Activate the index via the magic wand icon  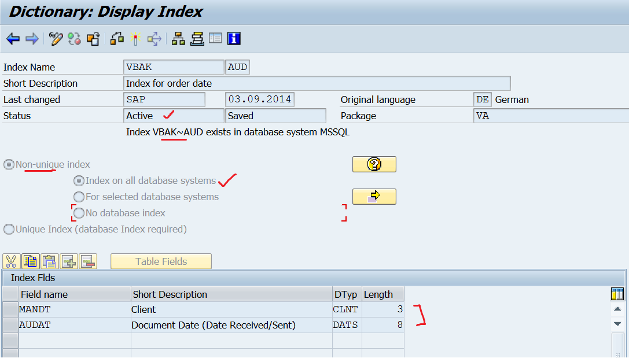coord(134,39)
